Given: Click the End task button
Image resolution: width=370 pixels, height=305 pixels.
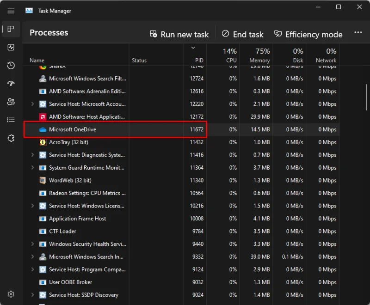Looking at the screenshot, I should tap(242, 34).
